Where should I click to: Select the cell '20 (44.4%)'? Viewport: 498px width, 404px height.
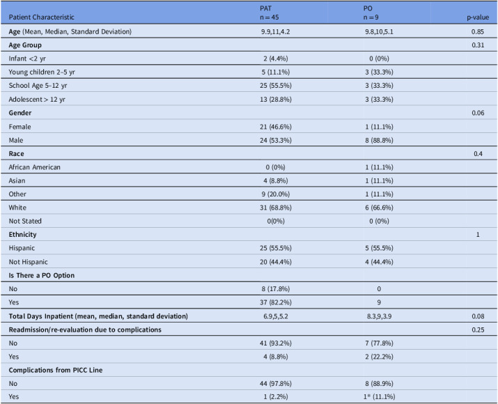coord(275,262)
